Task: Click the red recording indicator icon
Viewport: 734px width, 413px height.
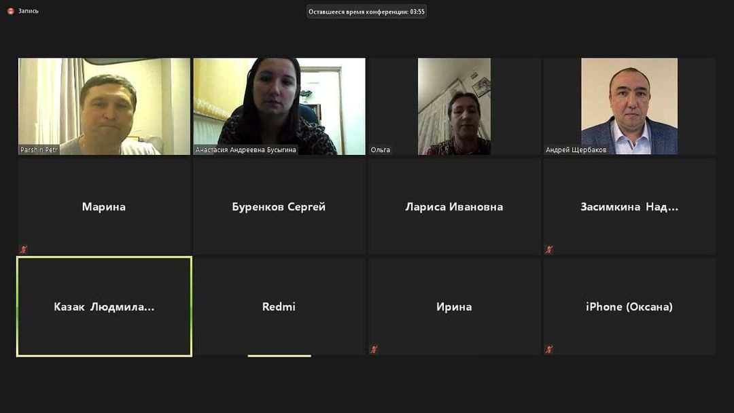Action: (x=11, y=11)
